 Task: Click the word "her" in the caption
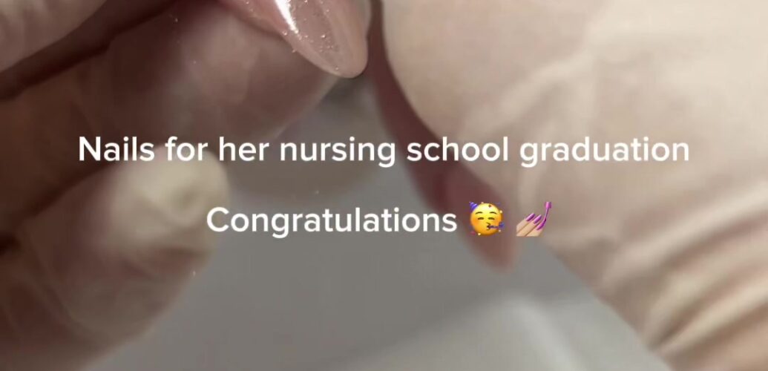pyautogui.click(x=243, y=149)
